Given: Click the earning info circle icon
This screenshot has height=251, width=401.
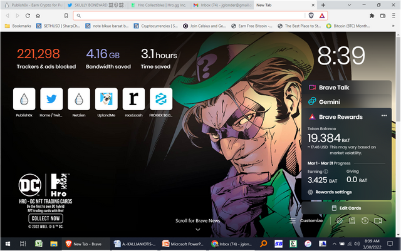Looking at the screenshot, I should (x=326, y=172).
